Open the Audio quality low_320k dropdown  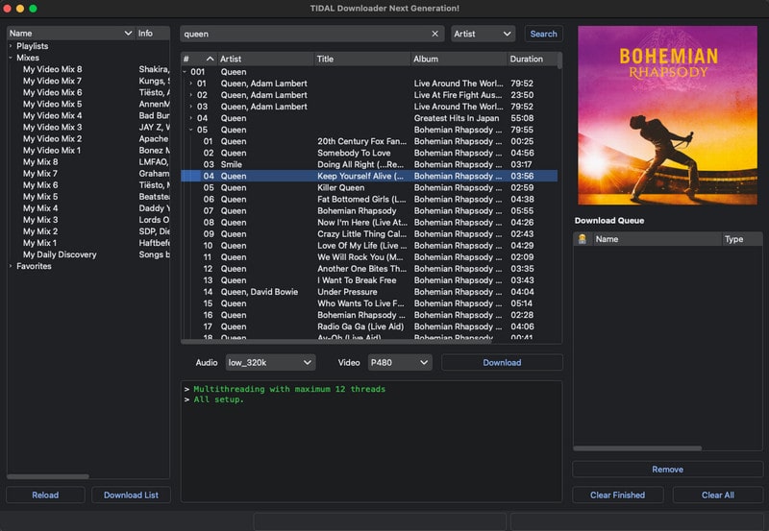[x=269, y=362]
